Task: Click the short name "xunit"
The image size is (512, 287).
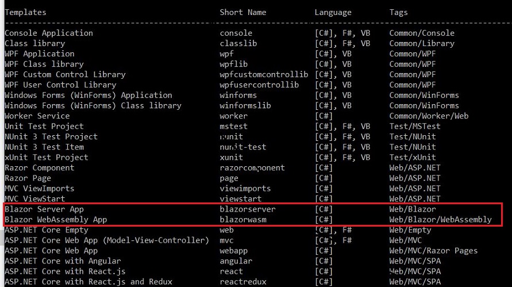Action: click(x=231, y=158)
